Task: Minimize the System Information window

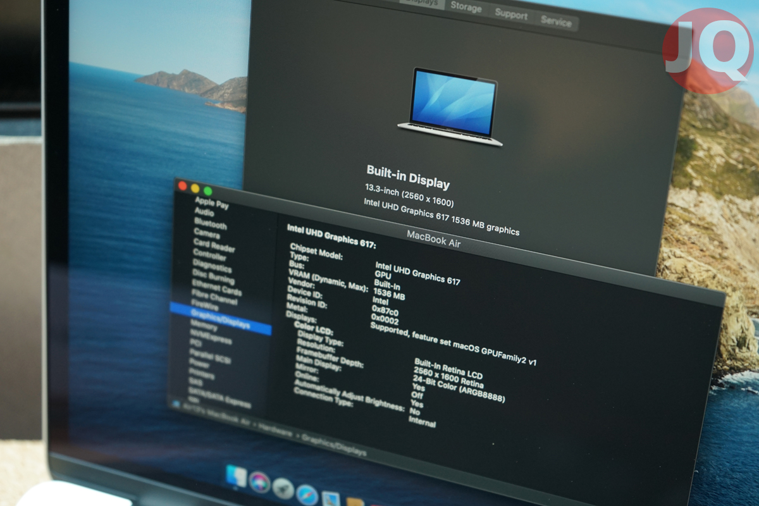Action: pyautogui.click(x=195, y=188)
